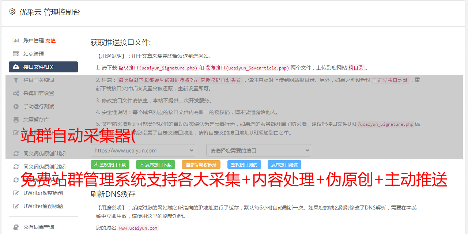Click the download icon on 鉴权接口下载

click(x=97, y=165)
